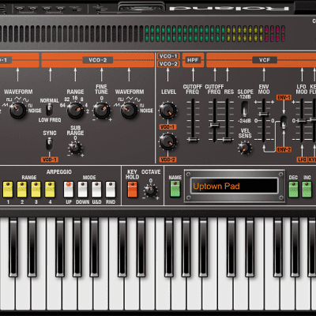Click the output level meter display

[x=143, y=34]
